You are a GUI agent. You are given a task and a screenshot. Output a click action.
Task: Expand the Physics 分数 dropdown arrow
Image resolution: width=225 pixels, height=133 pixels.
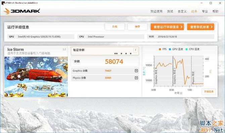[x=136, y=78]
